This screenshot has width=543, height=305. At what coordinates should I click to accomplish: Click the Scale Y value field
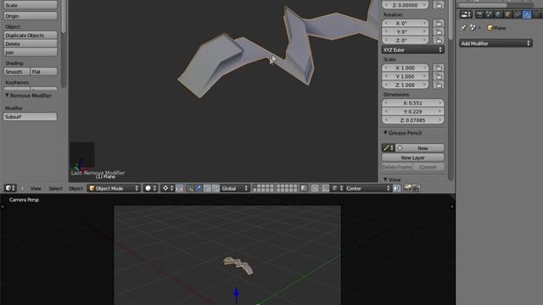coord(406,76)
